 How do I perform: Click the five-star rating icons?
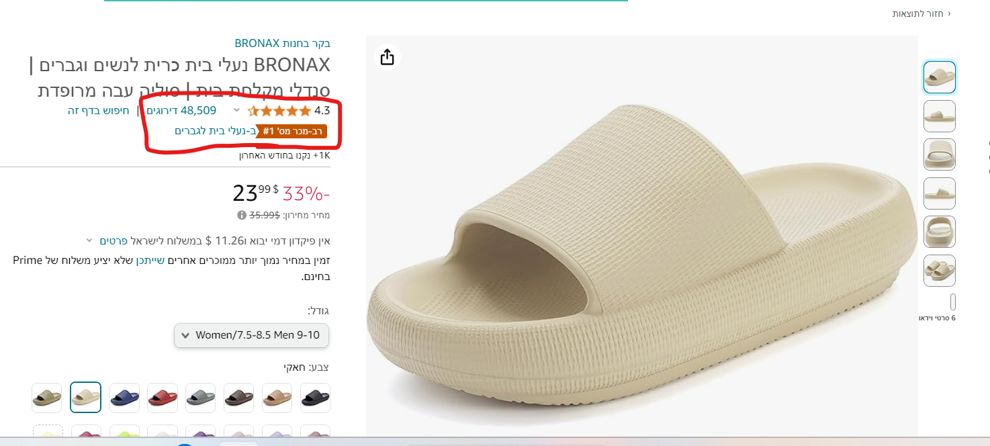pyautogui.click(x=279, y=111)
